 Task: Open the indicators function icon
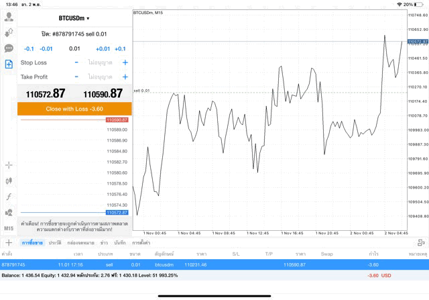click(9, 197)
